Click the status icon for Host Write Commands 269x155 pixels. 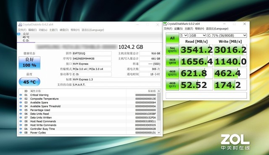coord(21,125)
